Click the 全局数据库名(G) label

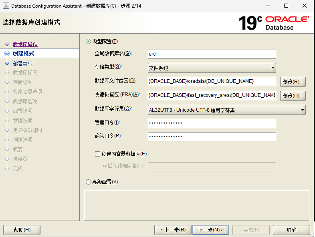[113, 53]
